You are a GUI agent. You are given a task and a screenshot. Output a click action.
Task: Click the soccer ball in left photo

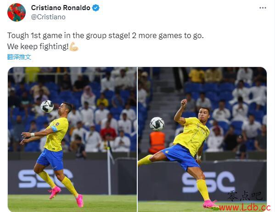coord(47,106)
